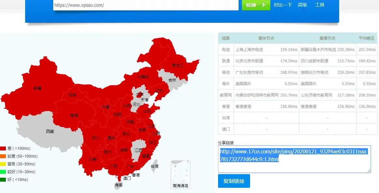The image size is (379, 193).
Task: Click the 教育网 row label
Action: tap(226, 95)
